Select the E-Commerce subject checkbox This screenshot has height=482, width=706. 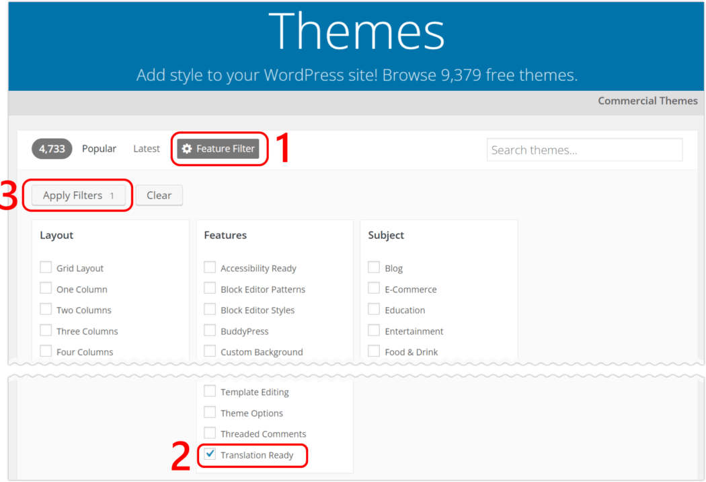(x=374, y=287)
